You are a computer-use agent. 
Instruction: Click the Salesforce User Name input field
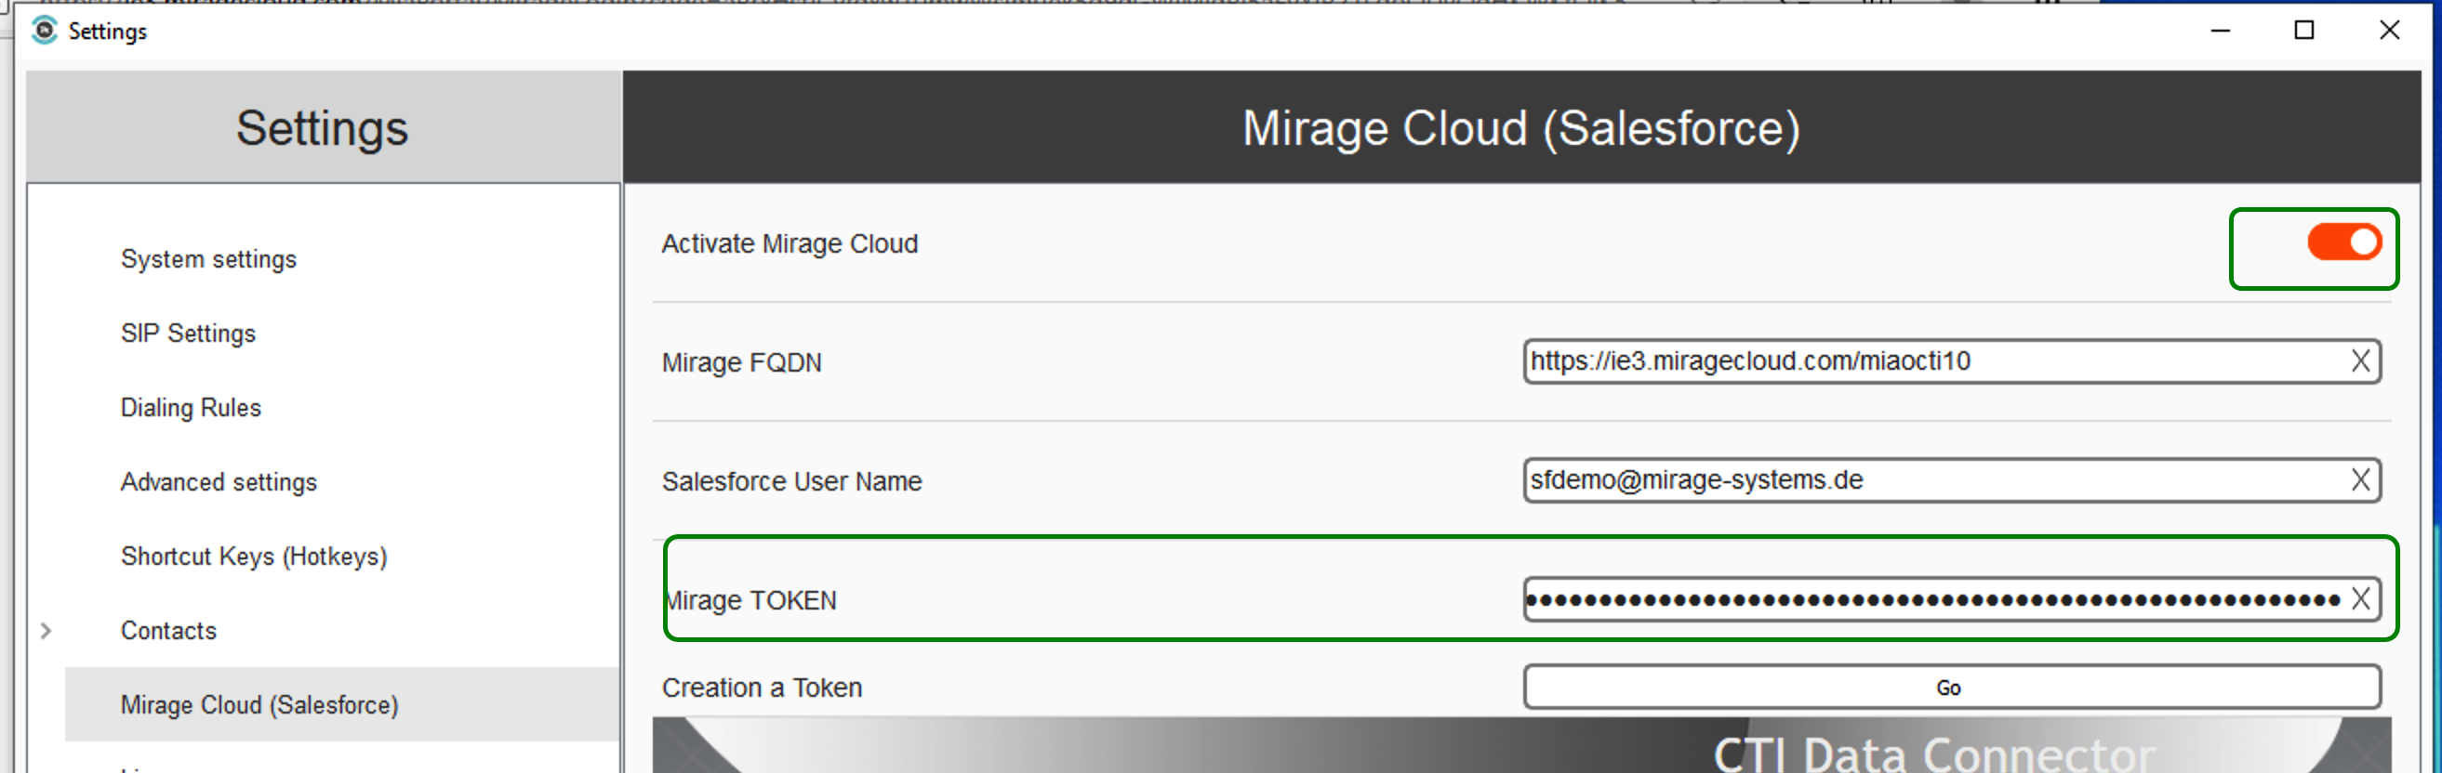tap(1951, 480)
